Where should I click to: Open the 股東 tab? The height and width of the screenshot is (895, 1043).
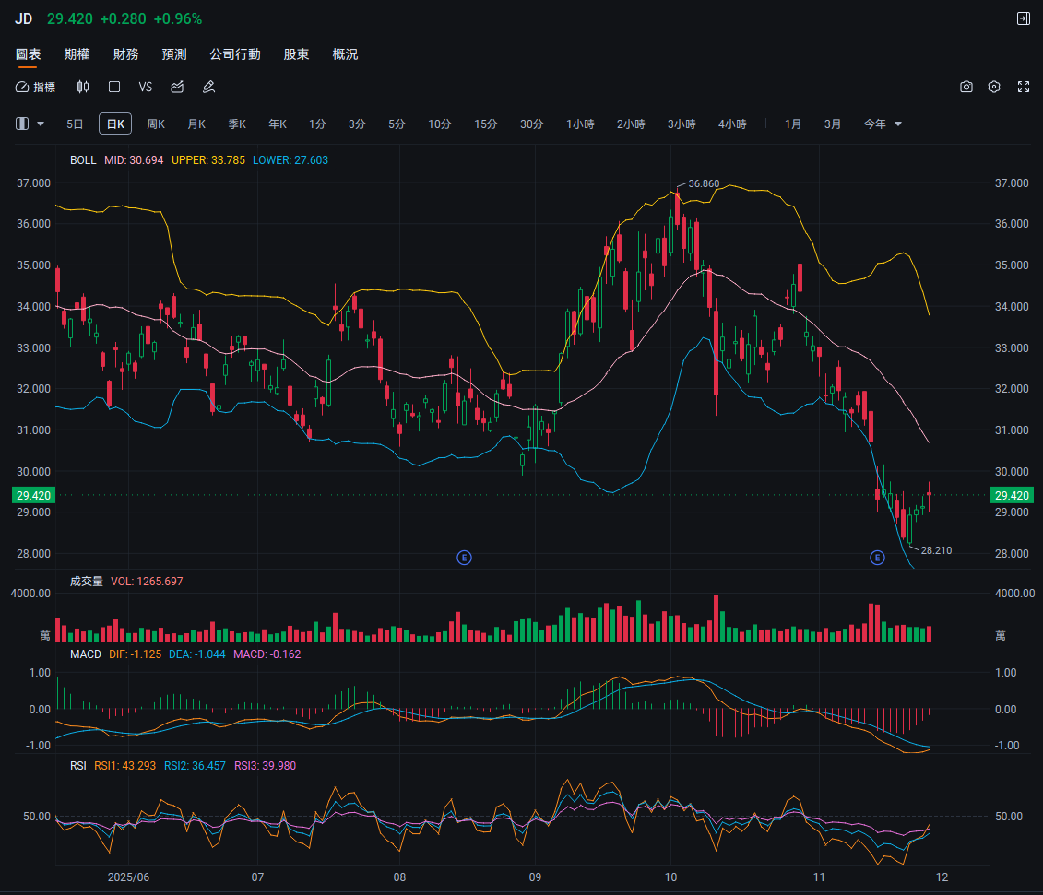[296, 54]
